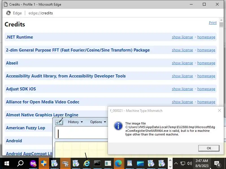This screenshot has height=169, width=226.
Task: Show license for Accessibility Audit library
Action: click(182, 76)
